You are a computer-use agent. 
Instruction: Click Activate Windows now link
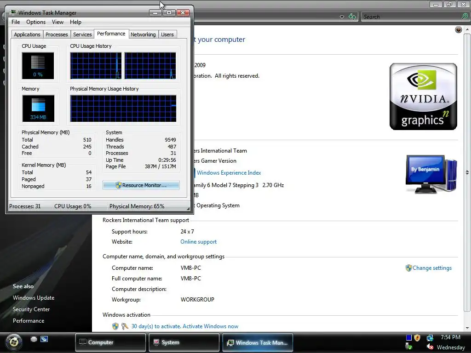coord(210,326)
